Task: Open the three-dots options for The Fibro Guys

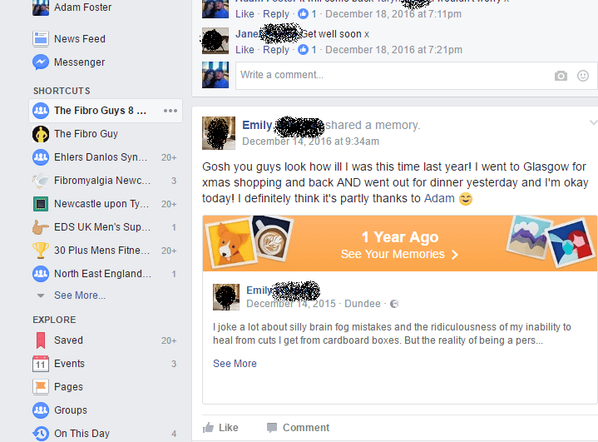Action: [x=171, y=111]
